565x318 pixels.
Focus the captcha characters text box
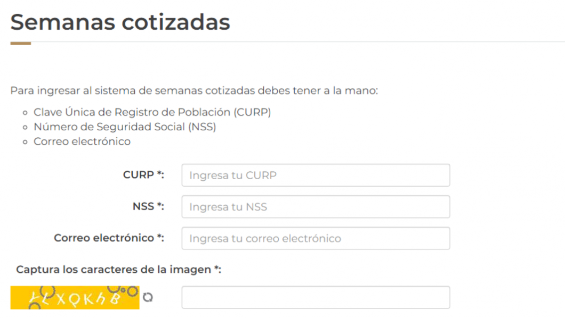[316, 297]
